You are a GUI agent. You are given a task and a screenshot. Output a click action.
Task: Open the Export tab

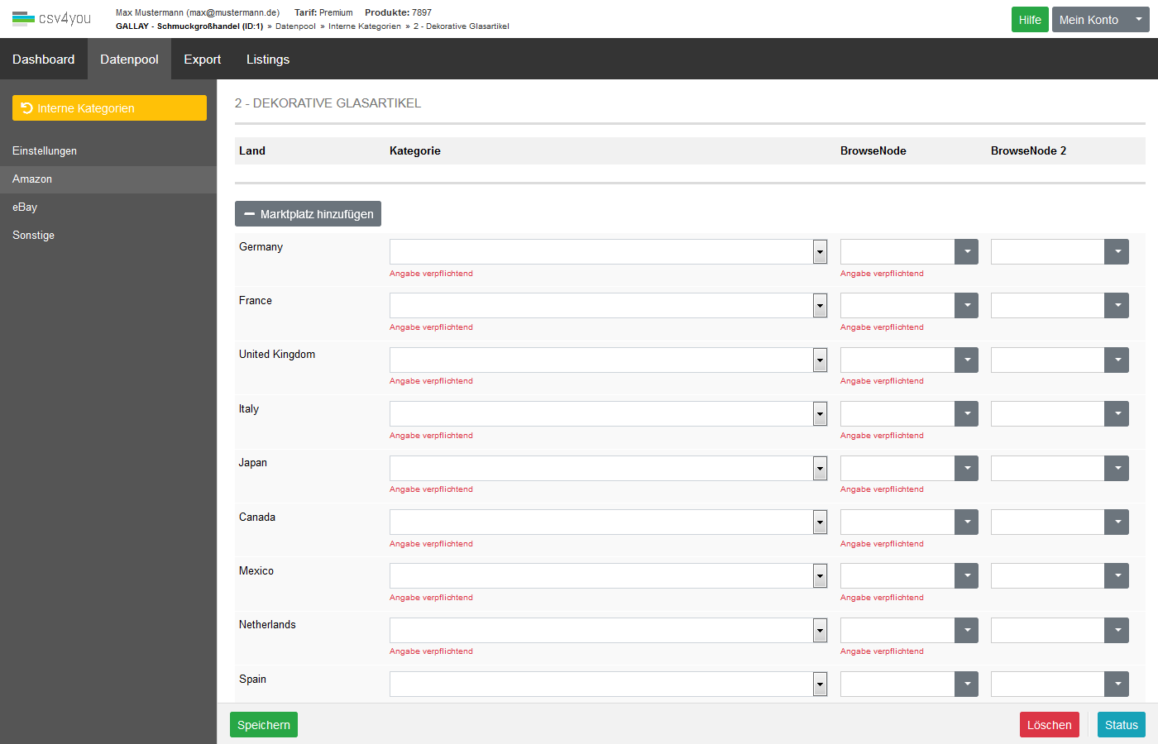coord(202,60)
